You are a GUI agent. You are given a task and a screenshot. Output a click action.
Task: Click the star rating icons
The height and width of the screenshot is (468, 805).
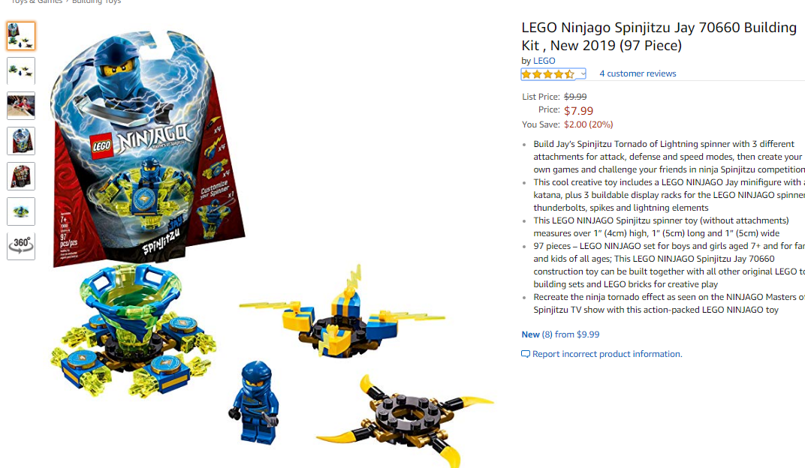click(x=548, y=74)
